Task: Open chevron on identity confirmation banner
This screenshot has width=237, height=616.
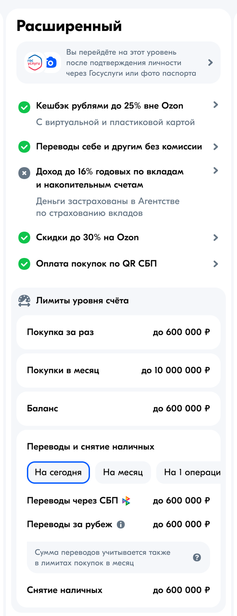Action: click(x=211, y=63)
